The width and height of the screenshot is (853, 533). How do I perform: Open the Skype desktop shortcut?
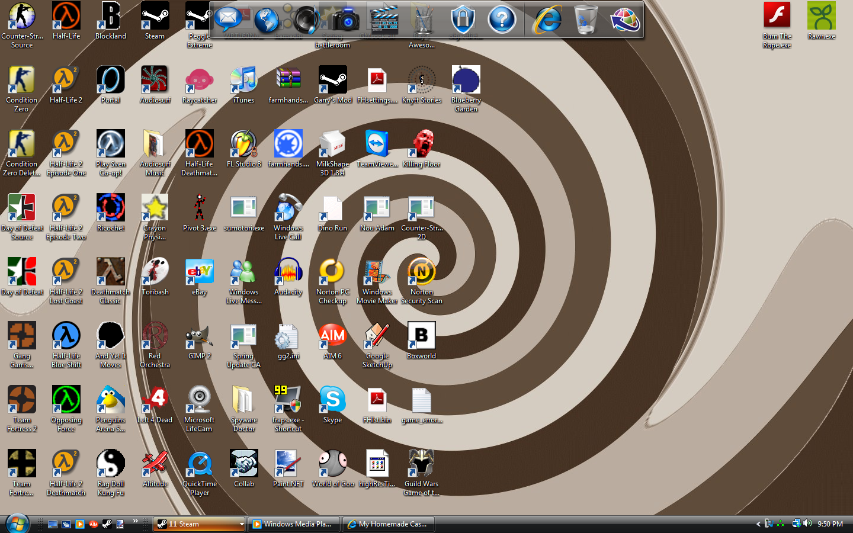pos(333,404)
